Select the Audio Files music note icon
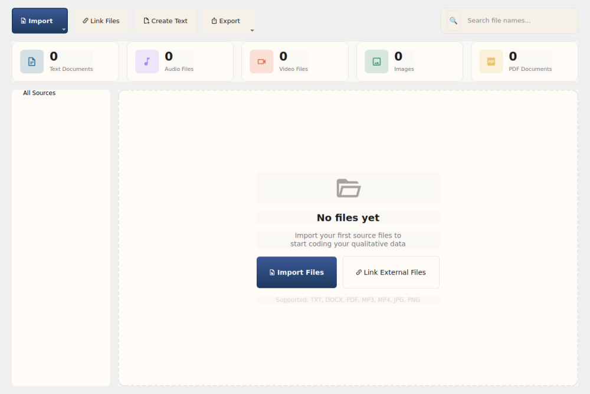 [147, 61]
